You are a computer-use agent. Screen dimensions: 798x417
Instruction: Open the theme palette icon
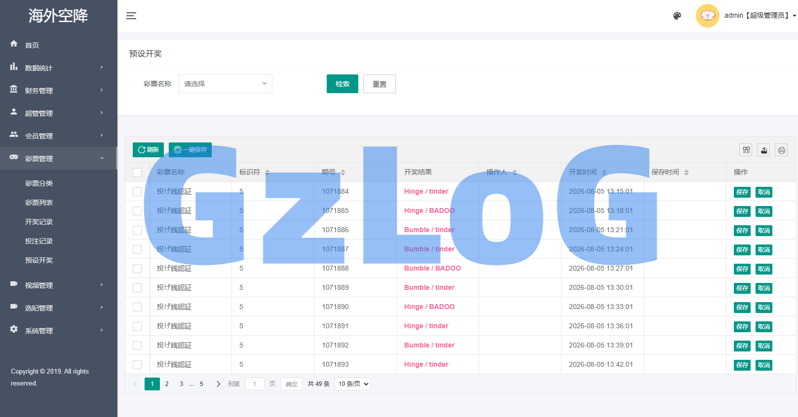pyautogui.click(x=677, y=16)
